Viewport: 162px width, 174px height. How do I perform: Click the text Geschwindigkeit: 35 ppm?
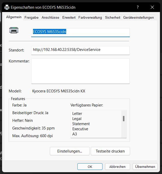pos(33,128)
